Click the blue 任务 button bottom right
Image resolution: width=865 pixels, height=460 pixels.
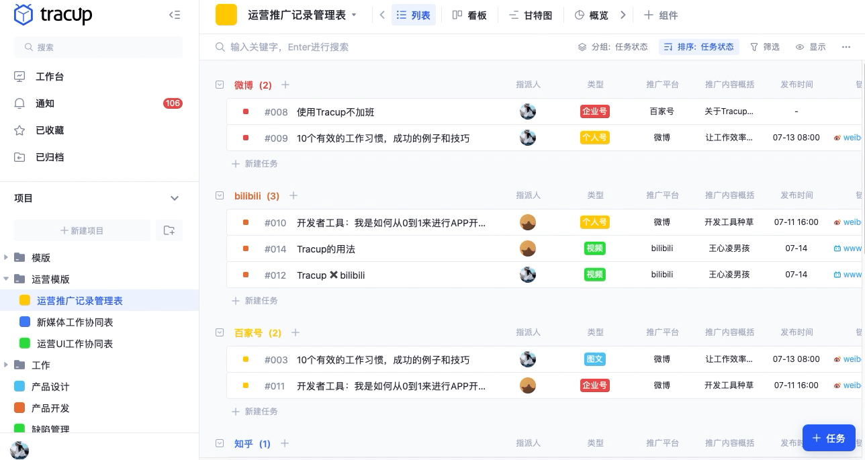pyautogui.click(x=829, y=437)
